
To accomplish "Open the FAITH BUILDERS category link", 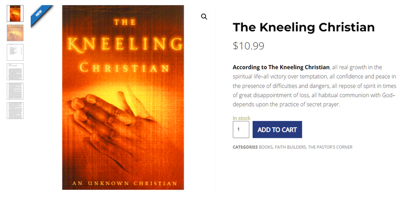I will pyautogui.click(x=290, y=147).
